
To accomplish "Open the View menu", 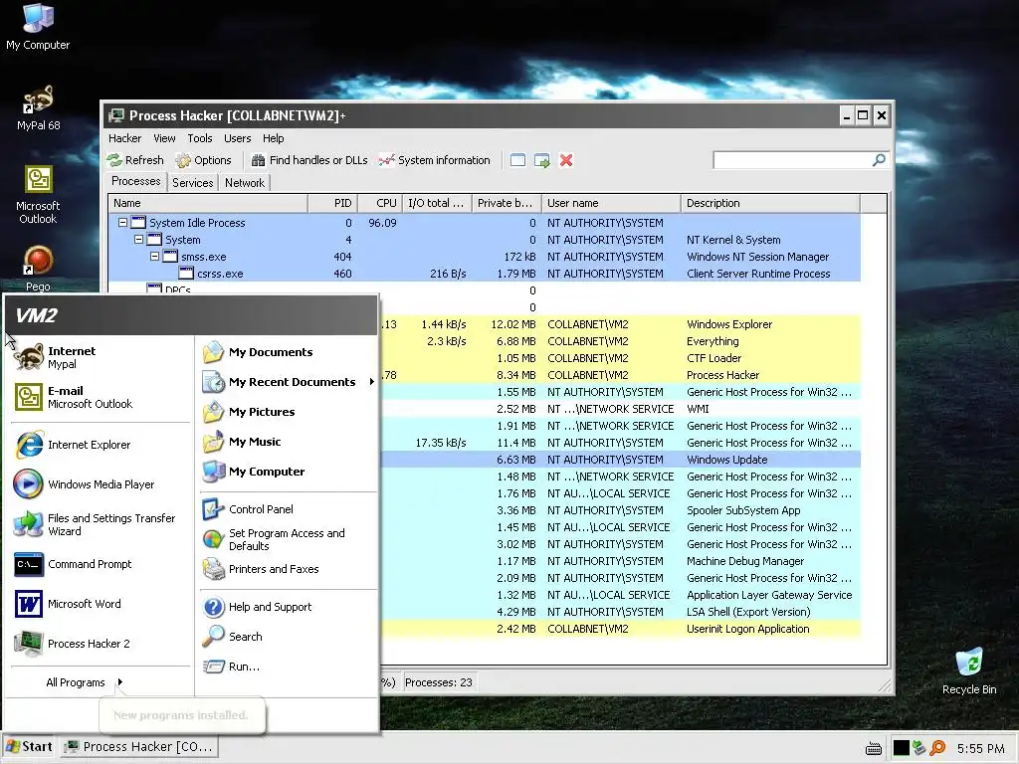I will tap(164, 138).
